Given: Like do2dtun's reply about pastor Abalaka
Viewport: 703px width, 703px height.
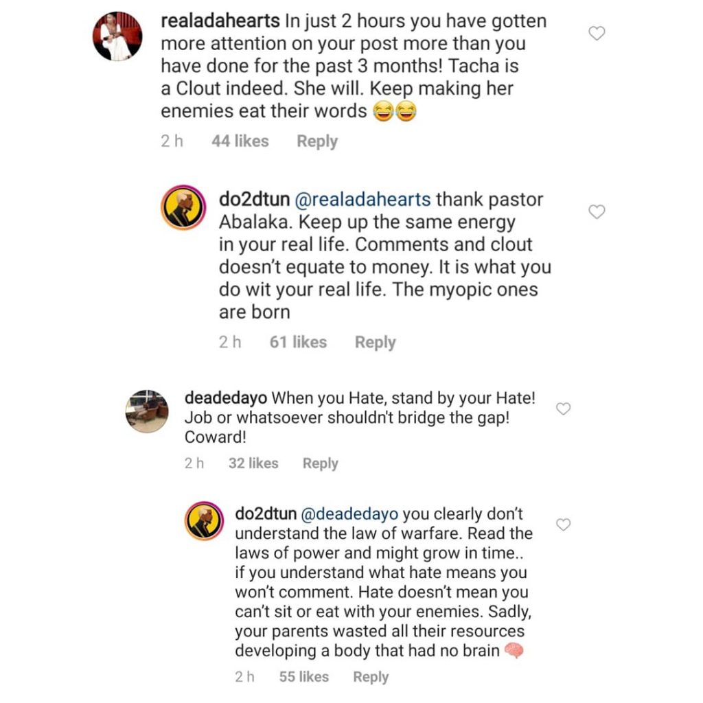Looking at the screenshot, I should point(597,212).
